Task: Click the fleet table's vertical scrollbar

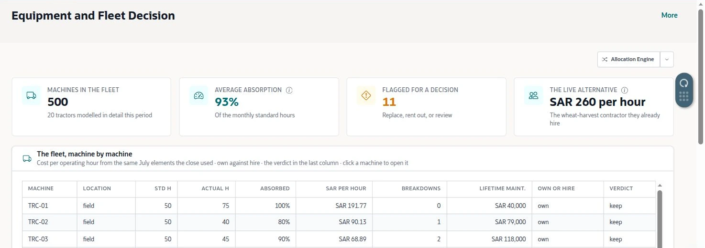Action: click(x=660, y=218)
